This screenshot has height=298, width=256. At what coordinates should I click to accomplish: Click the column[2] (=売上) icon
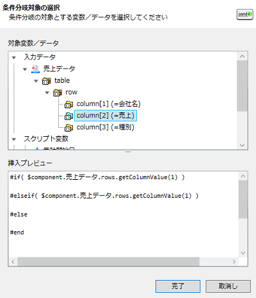pyautogui.click(x=68, y=116)
